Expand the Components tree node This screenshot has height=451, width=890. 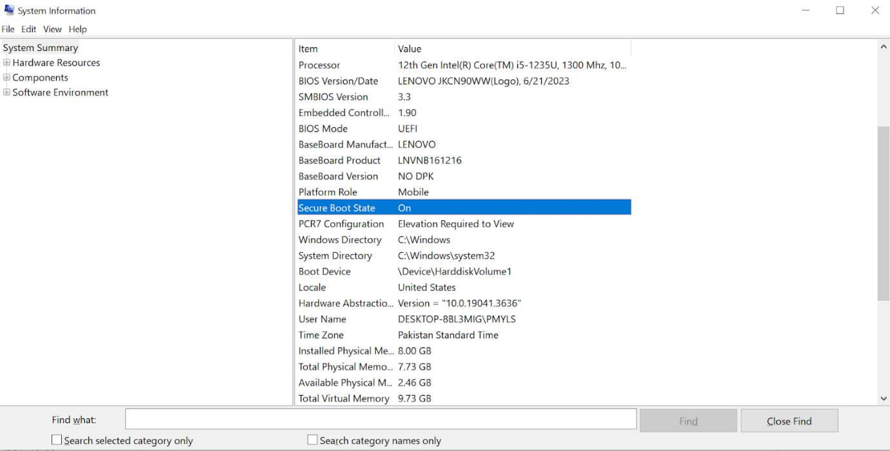click(x=6, y=77)
